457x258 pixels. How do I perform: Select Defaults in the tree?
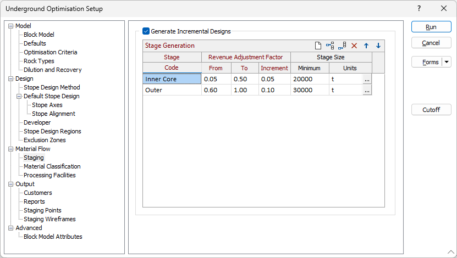click(35, 43)
